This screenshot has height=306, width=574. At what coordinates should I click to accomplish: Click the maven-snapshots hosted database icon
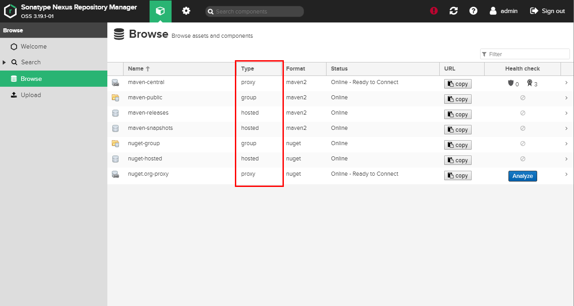tap(115, 128)
